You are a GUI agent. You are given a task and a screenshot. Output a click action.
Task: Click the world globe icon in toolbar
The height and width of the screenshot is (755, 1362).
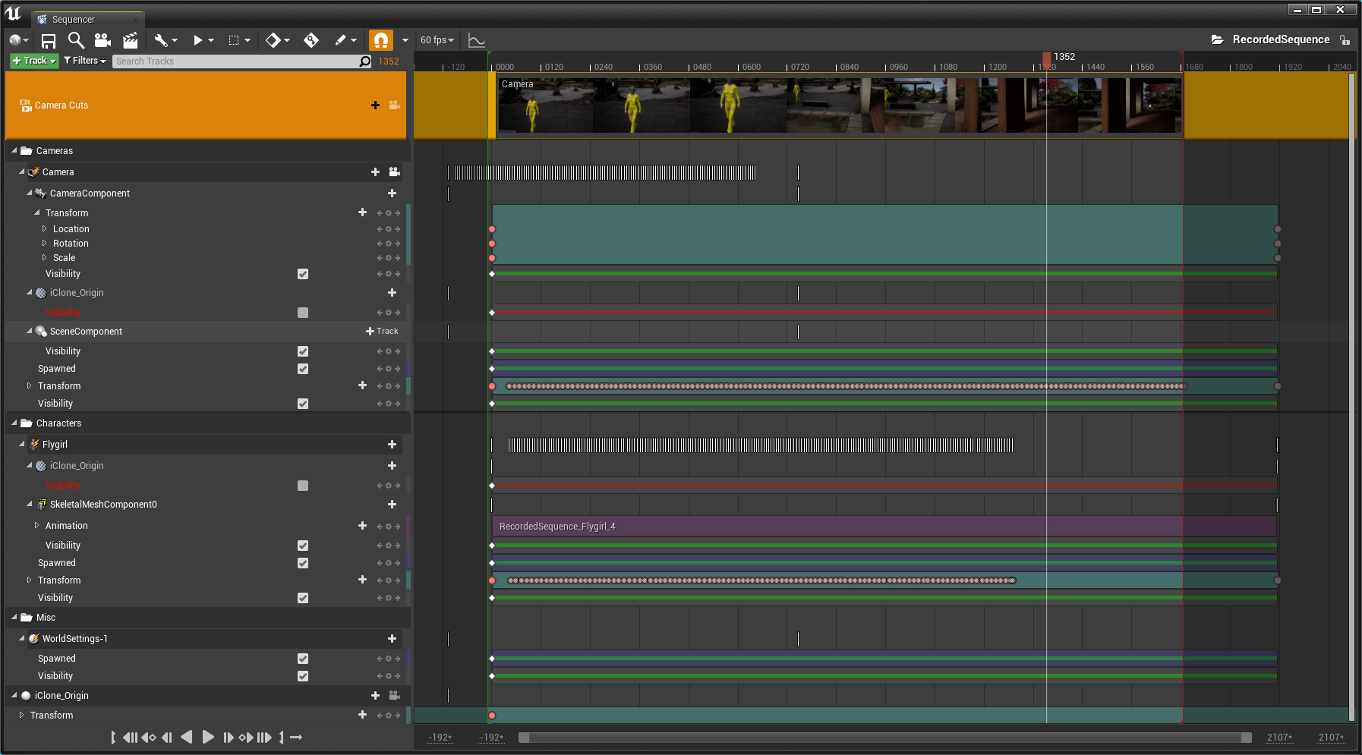[x=14, y=40]
